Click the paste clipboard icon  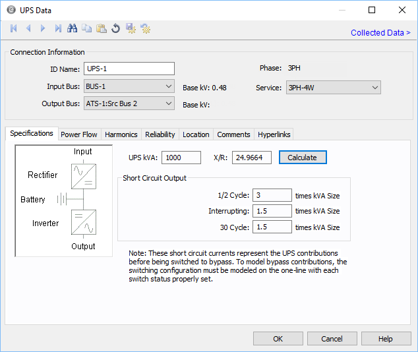point(101,28)
